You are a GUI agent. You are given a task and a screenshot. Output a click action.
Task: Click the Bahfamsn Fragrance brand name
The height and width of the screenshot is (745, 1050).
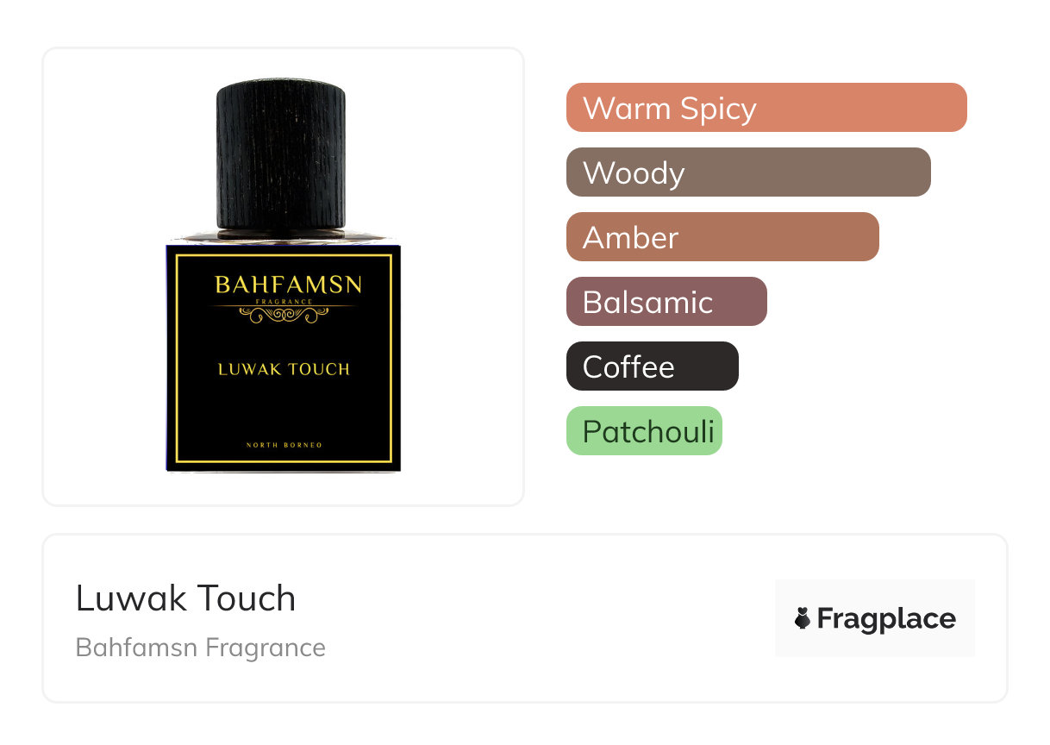pos(201,648)
